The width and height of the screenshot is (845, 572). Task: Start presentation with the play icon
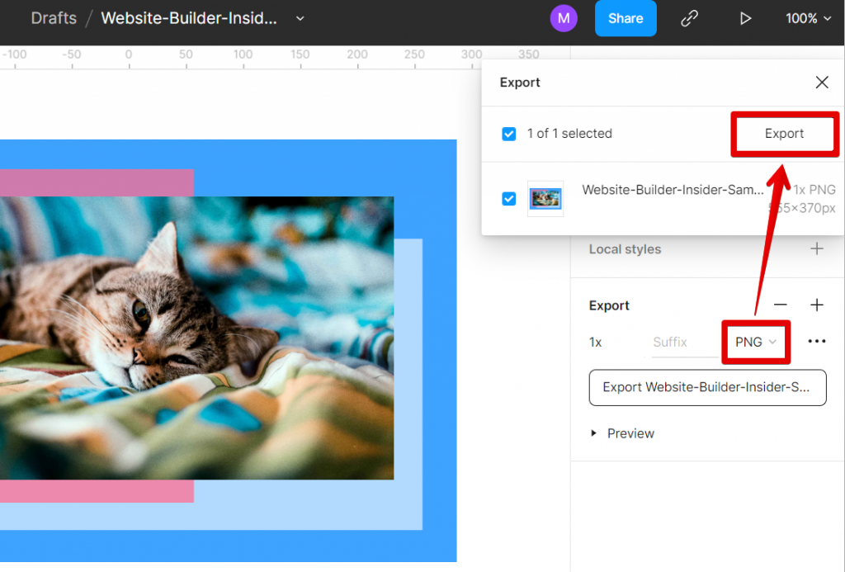745,18
